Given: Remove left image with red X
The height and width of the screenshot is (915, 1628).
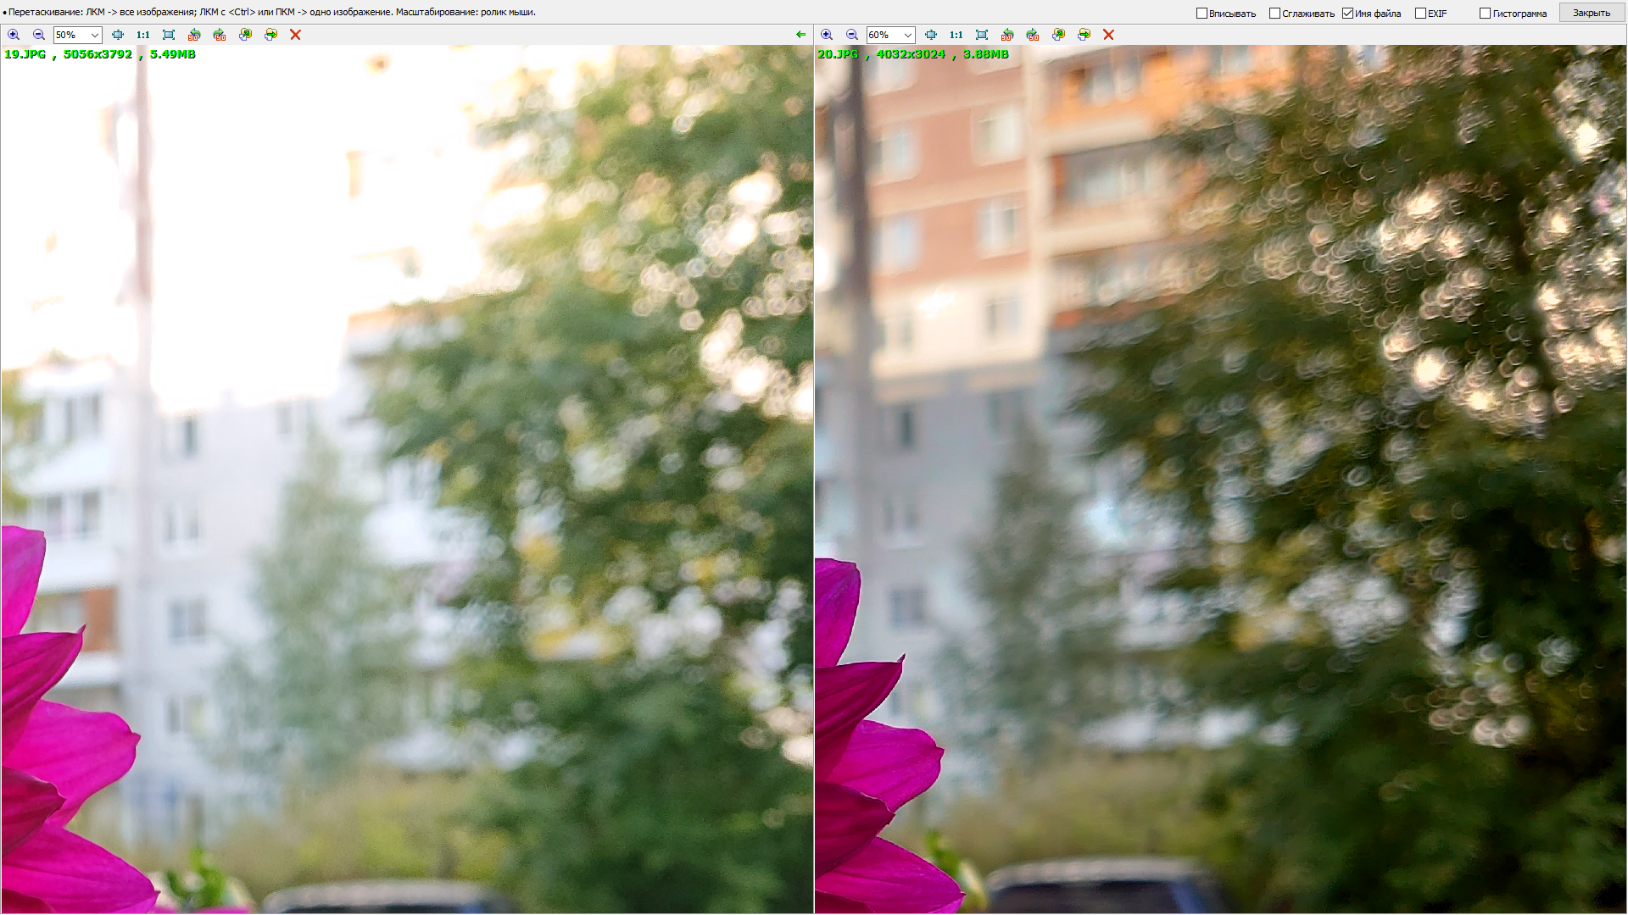Looking at the screenshot, I should (x=295, y=35).
